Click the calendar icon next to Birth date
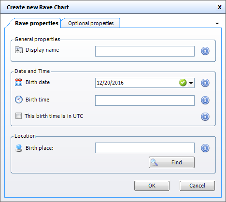The image size is (226, 202). (18, 82)
